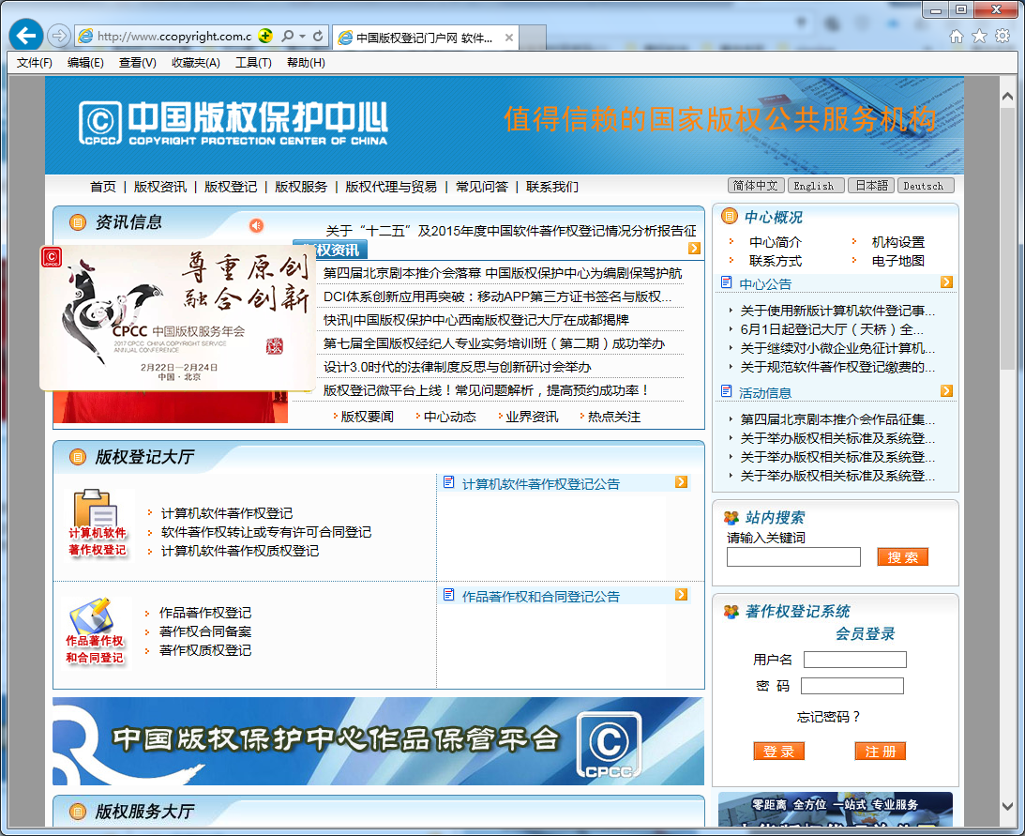
Task: Open the 作品保管平台 banner
Action: click(379, 741)
